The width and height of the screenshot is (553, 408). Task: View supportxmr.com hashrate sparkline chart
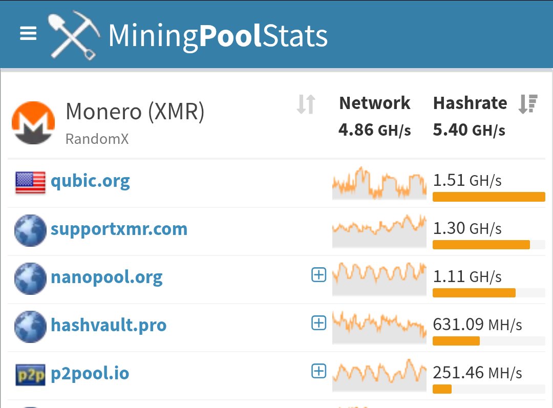(379, 231)
